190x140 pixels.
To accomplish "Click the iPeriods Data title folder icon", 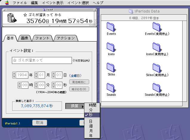I will click(x=131, y=11).
